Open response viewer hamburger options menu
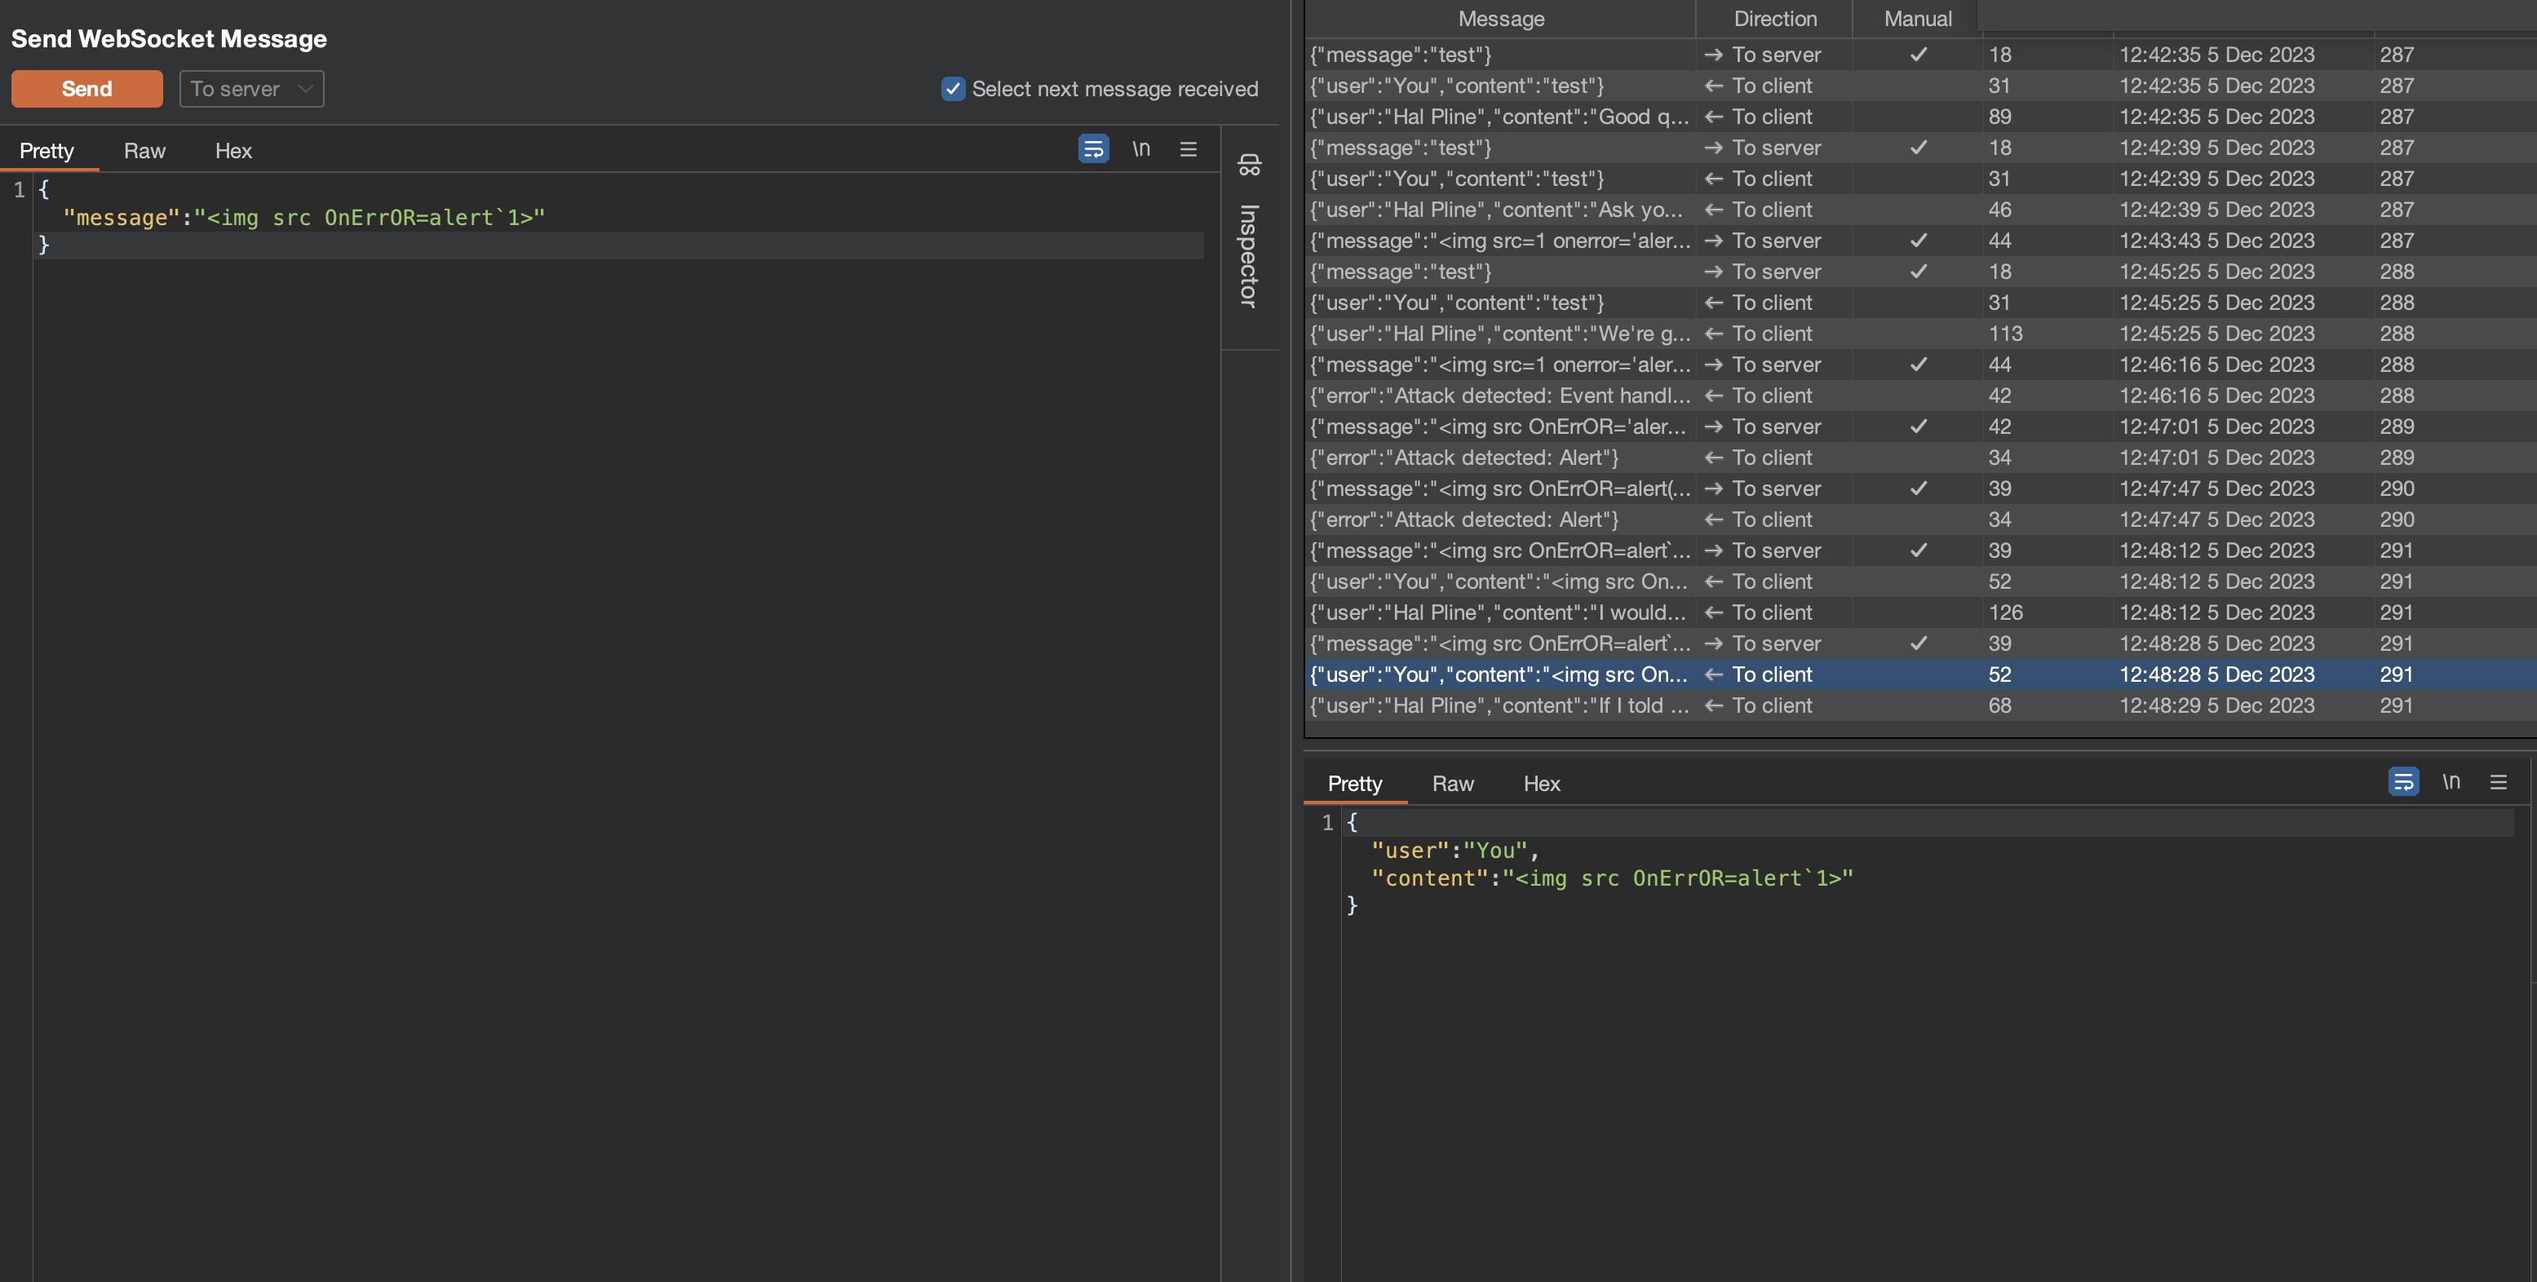This screenshot has height=1282, width=2537. tap(2498, 782)
